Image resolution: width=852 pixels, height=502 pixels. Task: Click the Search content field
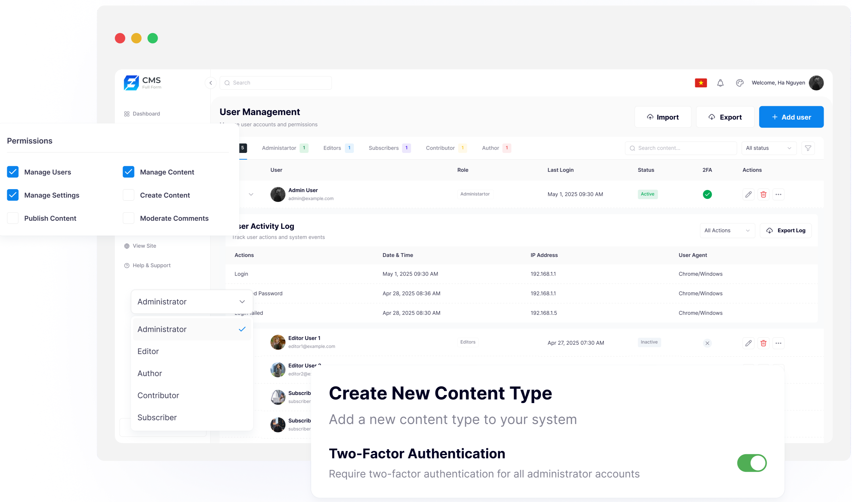pos(681,148)
